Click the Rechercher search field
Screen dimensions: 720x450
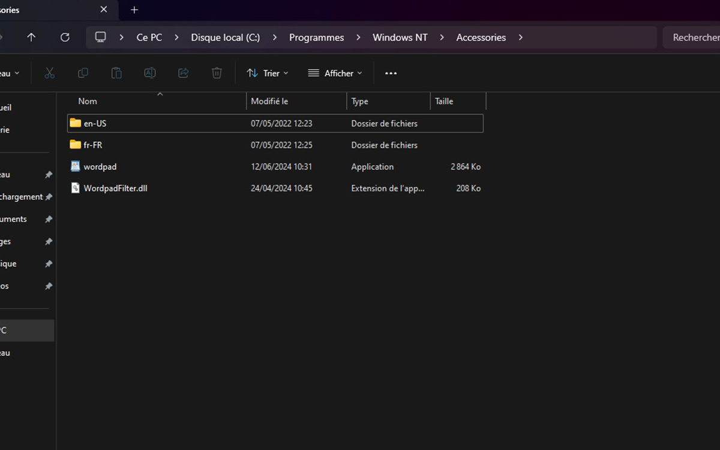[x=691, y=37]
